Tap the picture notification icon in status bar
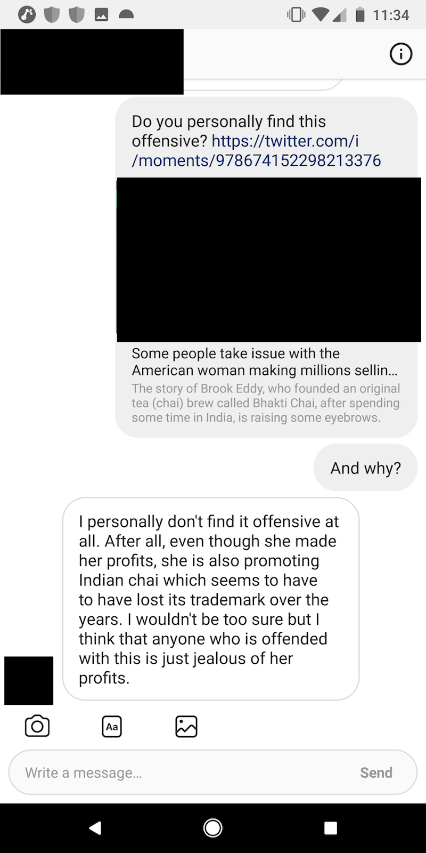 101,15
